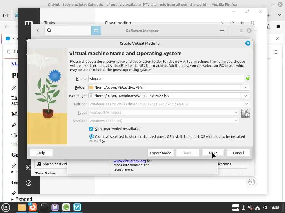Click the download manager logo icon
This screenshot has width=285, height=213.
pyautogui.click(x=29, y=23)
